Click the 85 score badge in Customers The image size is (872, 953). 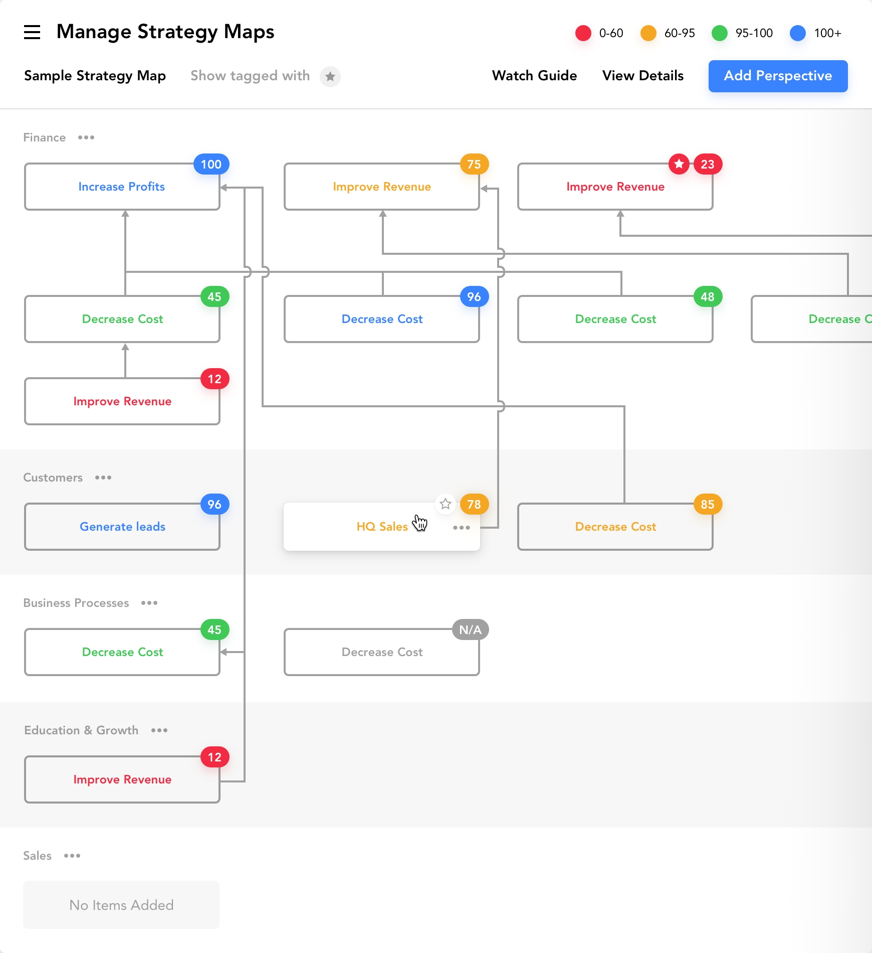tap(708, 504)
